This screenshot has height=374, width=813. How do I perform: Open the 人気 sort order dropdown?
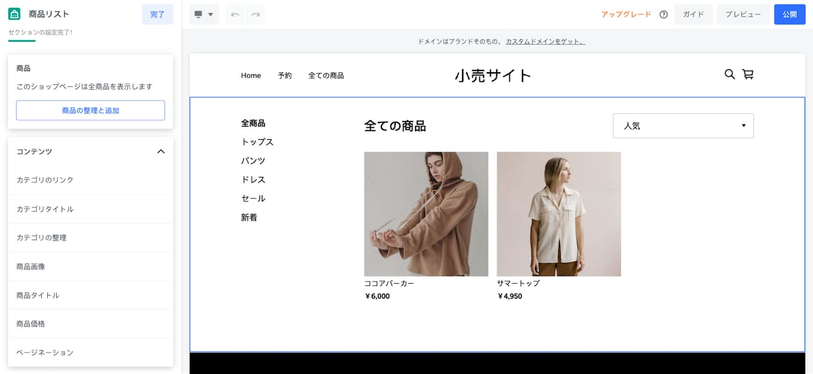(x=683, y=125)
